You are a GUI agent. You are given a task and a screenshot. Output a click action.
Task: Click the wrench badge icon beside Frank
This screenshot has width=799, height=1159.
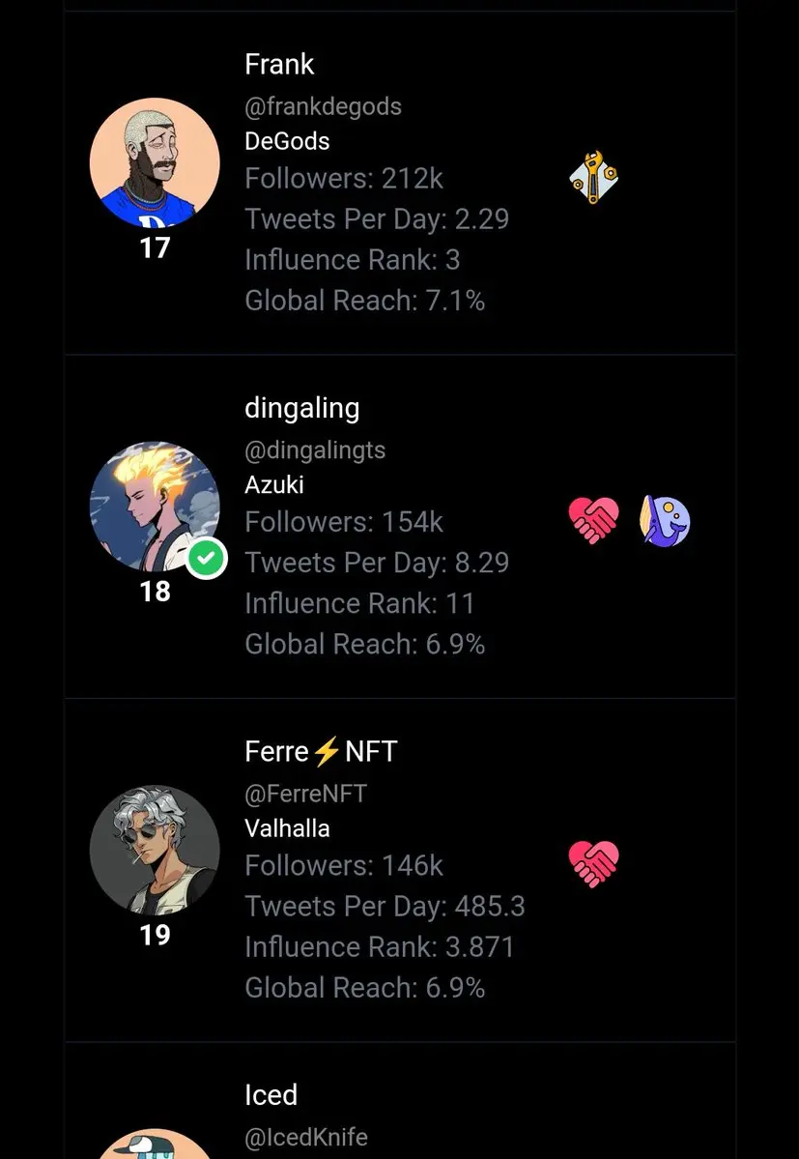(x=594, y=178)
